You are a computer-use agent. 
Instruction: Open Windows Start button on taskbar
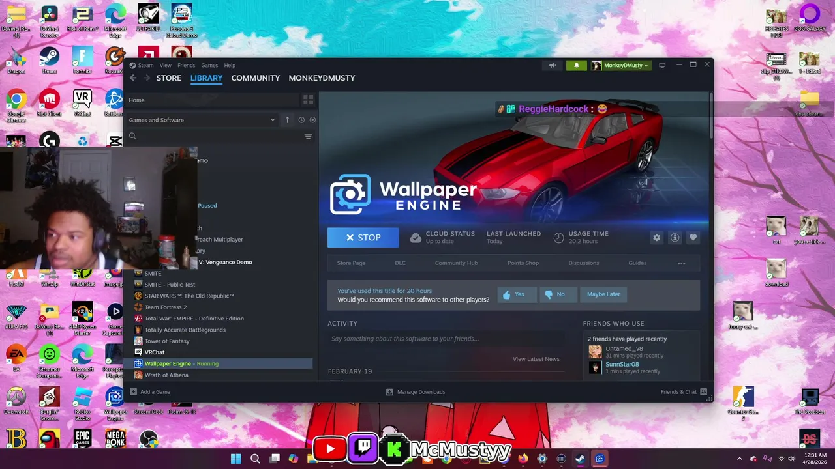pyautogui.click(x=235, y=459)
